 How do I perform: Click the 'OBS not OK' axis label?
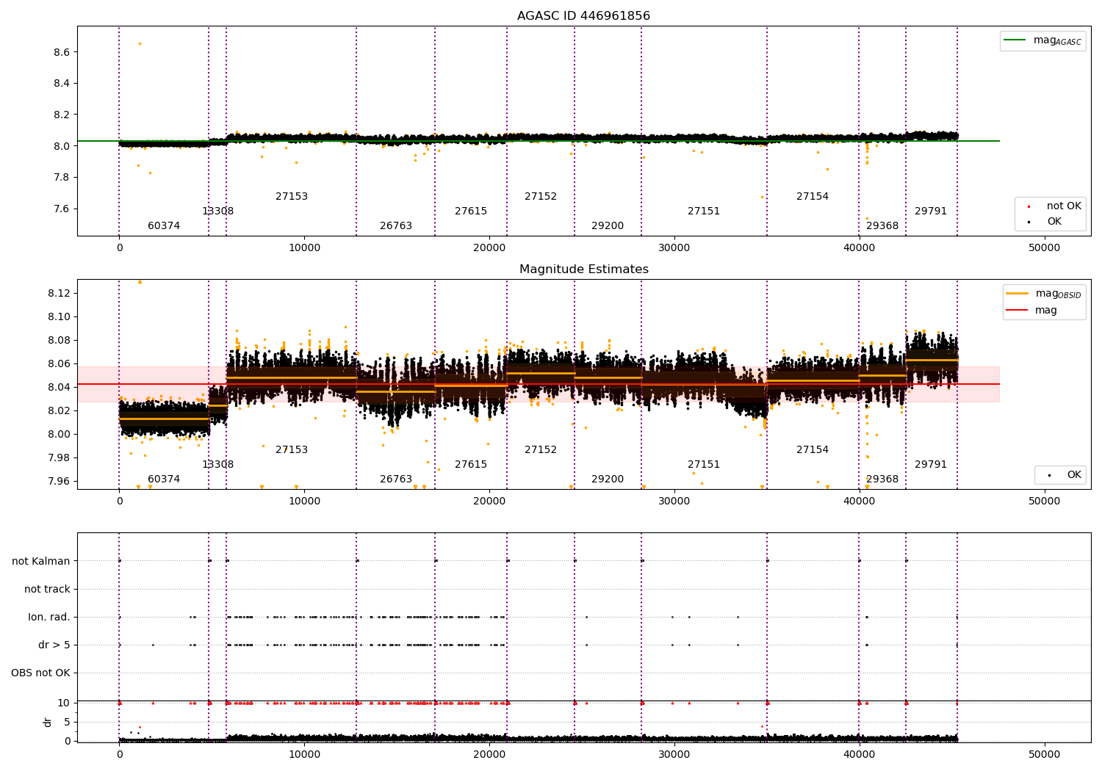(x=40, y=673)
